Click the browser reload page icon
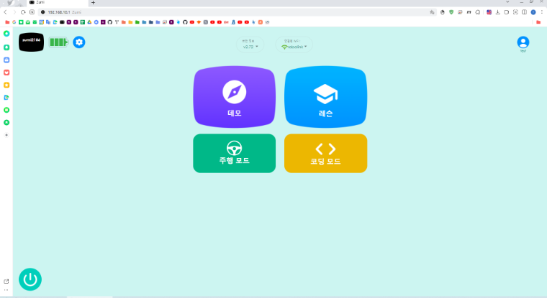547x298 pixels. 23,12
